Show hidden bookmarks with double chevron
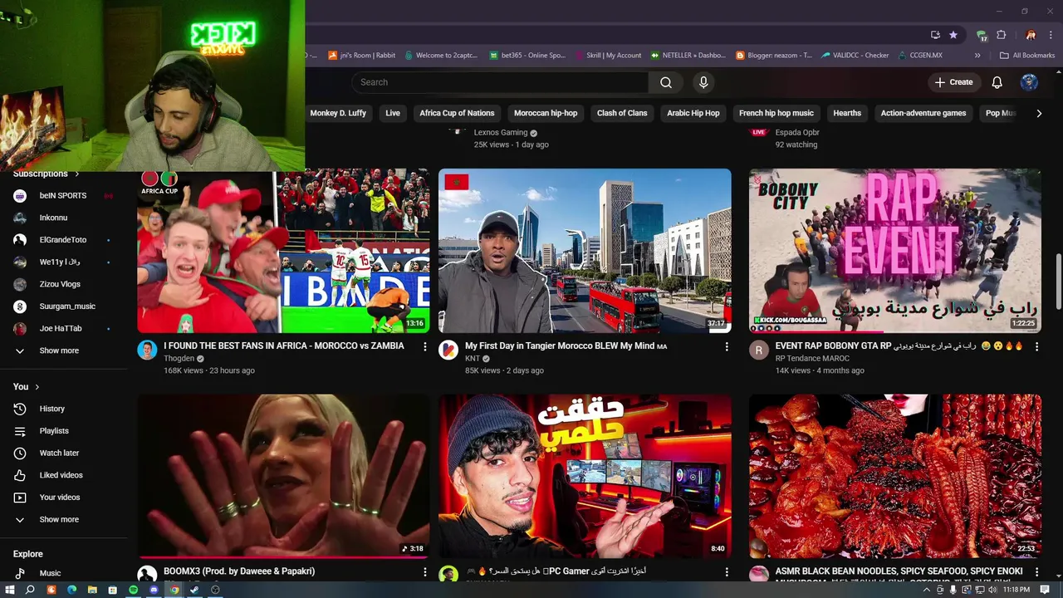The image size is (1063, 598). (977, 56)
